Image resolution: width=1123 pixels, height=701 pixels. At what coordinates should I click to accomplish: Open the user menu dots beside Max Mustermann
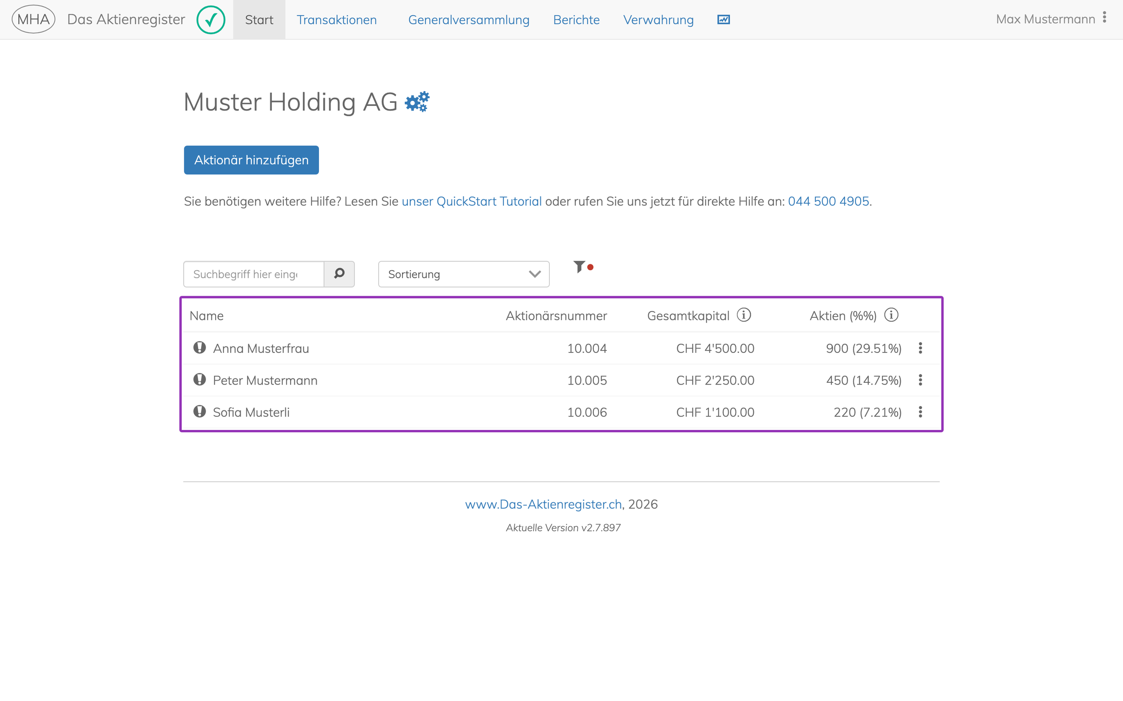[1105, 17]
